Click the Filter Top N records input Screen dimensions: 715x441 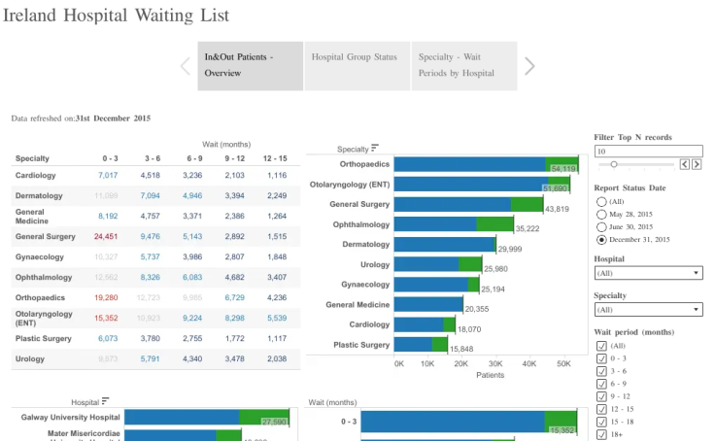(x=648, y=151)
